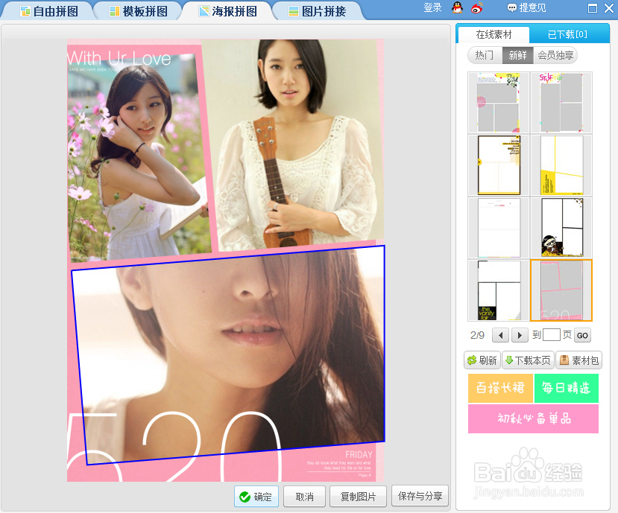Select the 热门 filter
618x513 pixels.
[485, 55]
